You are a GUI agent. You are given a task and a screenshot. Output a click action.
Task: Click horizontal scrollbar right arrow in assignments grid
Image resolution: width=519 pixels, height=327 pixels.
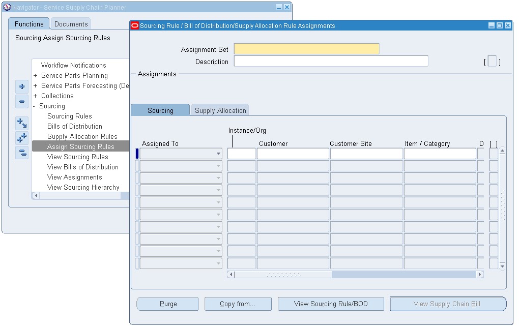click(x=480, y=275)
